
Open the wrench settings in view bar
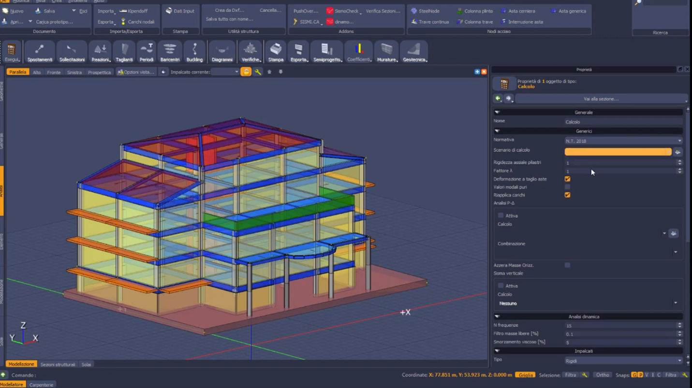(258, 72)
